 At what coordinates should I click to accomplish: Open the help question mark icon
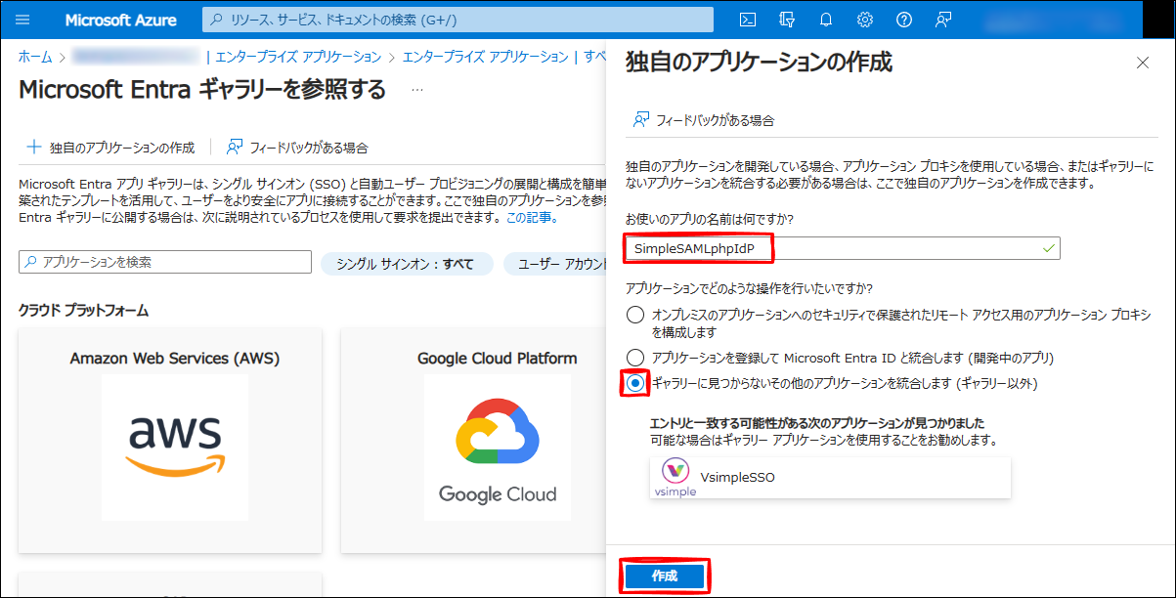point(904,20)
